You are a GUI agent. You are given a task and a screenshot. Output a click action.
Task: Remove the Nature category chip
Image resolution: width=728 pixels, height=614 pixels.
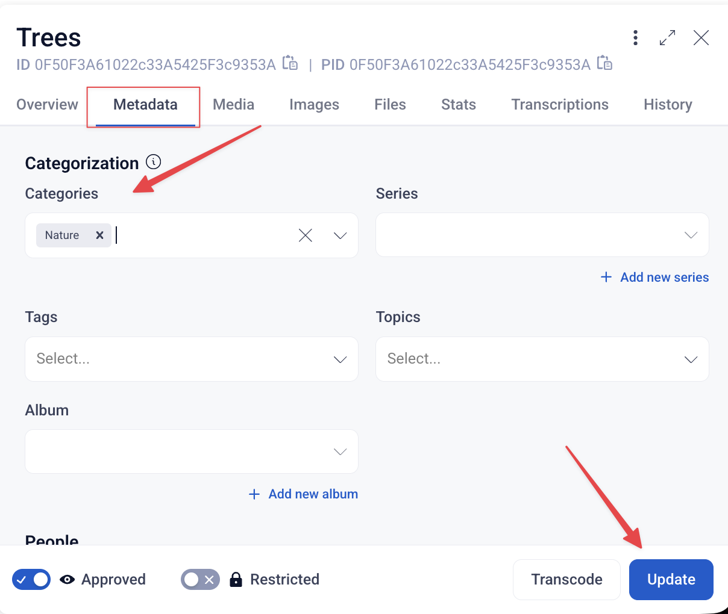click(x=100, y=235)
